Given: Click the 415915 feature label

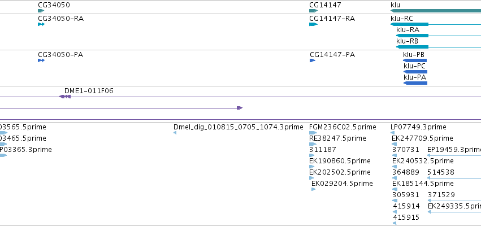Looking at the screenshot, I should pyautogui.click(x=406, y=218).
